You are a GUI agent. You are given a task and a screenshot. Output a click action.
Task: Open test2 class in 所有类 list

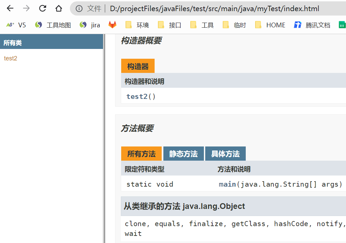point(10,58)
